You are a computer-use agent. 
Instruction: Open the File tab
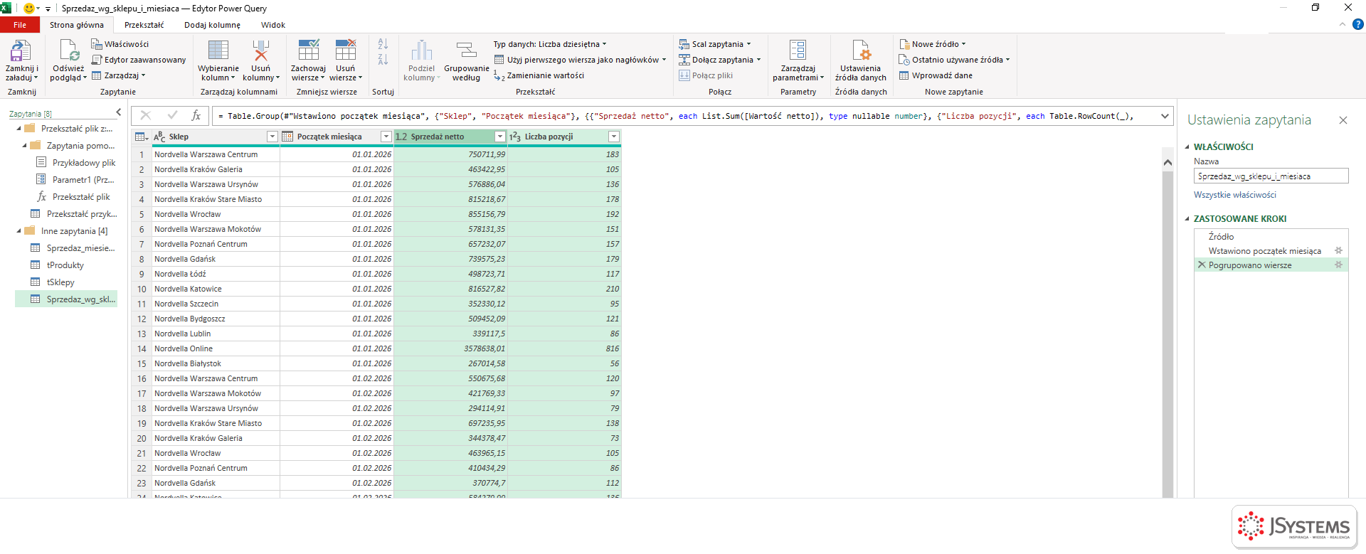click(x=20, y=25)
